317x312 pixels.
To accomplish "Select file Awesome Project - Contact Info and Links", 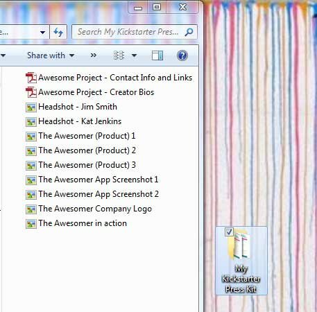I will [109, 78].
